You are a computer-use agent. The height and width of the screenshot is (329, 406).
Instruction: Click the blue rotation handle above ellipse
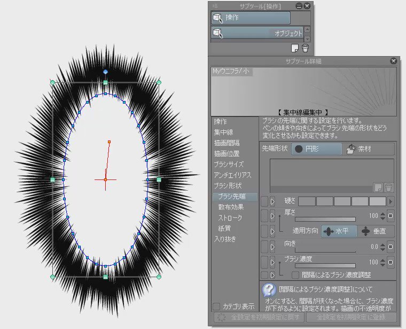pos(105,72)
